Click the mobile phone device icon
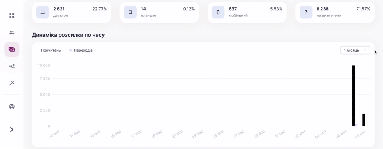The width and height of the screenshot is (383, 149). point(218,12)
